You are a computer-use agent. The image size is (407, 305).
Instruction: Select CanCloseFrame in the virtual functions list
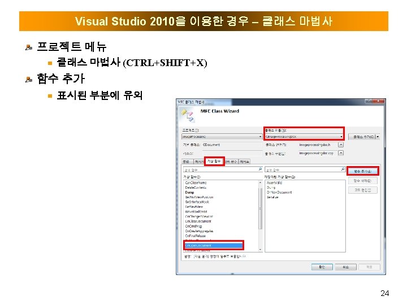tap(196, 182)
